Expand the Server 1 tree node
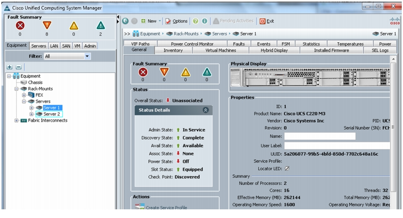Screen dimensions: 403x218 click(31, 108)
